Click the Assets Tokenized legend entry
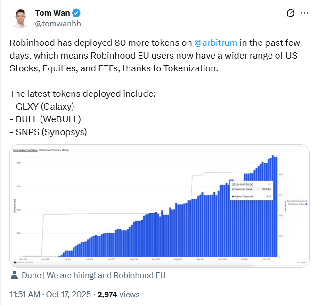318x305 pixels. coord(295,201)
